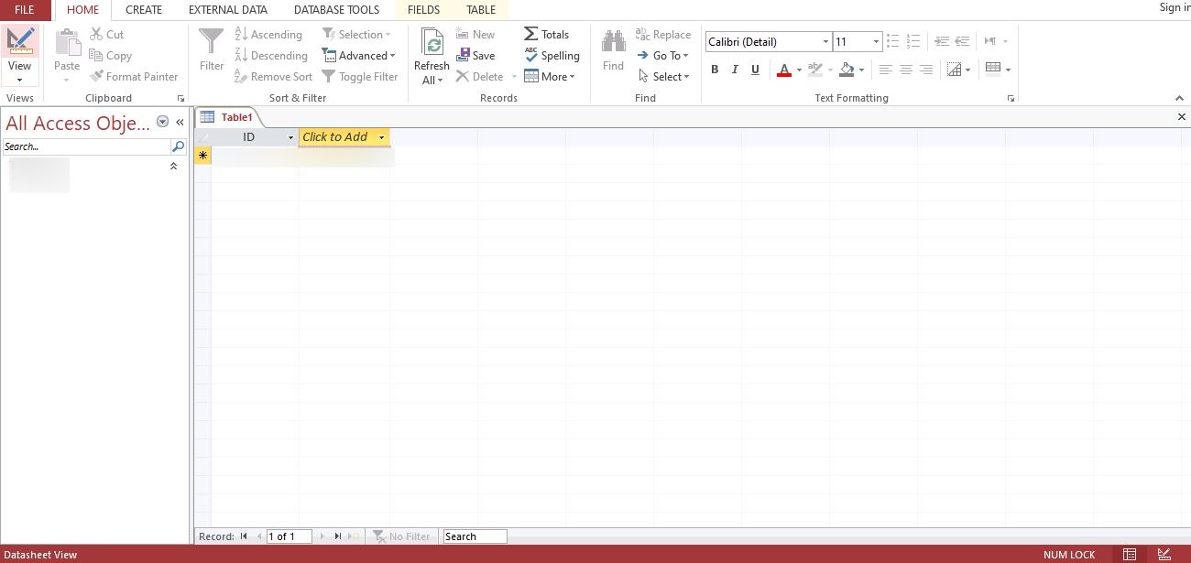Screen dimensions: 1191x563
Task: Collapse the ribbon with the arrow
Action: (1179, 98)
